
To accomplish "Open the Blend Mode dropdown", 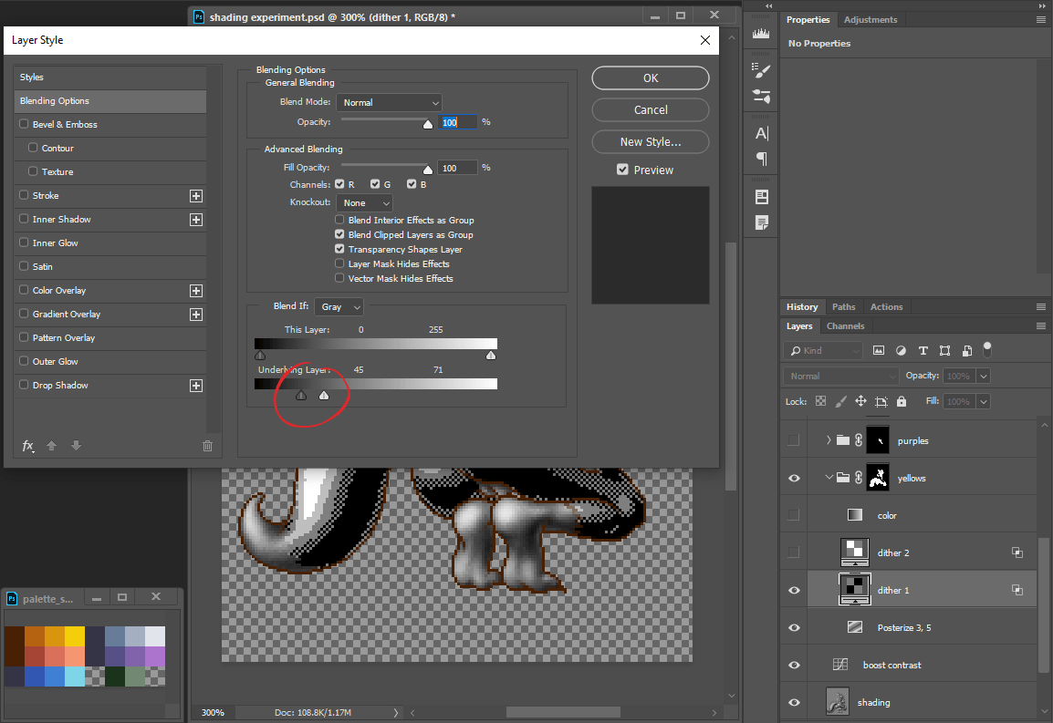I will tap(389, 102).
